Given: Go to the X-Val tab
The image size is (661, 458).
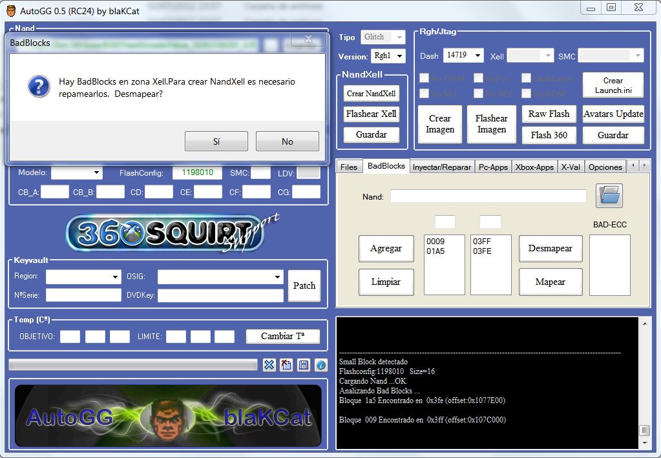Looking at the screenshot, I should [x=571, y=167].
